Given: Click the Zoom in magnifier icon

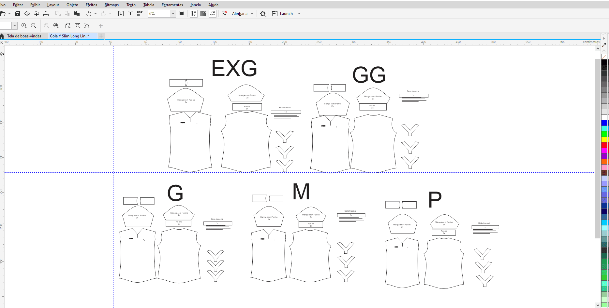Looking at the screenshot, I should [x=24, y=26].
